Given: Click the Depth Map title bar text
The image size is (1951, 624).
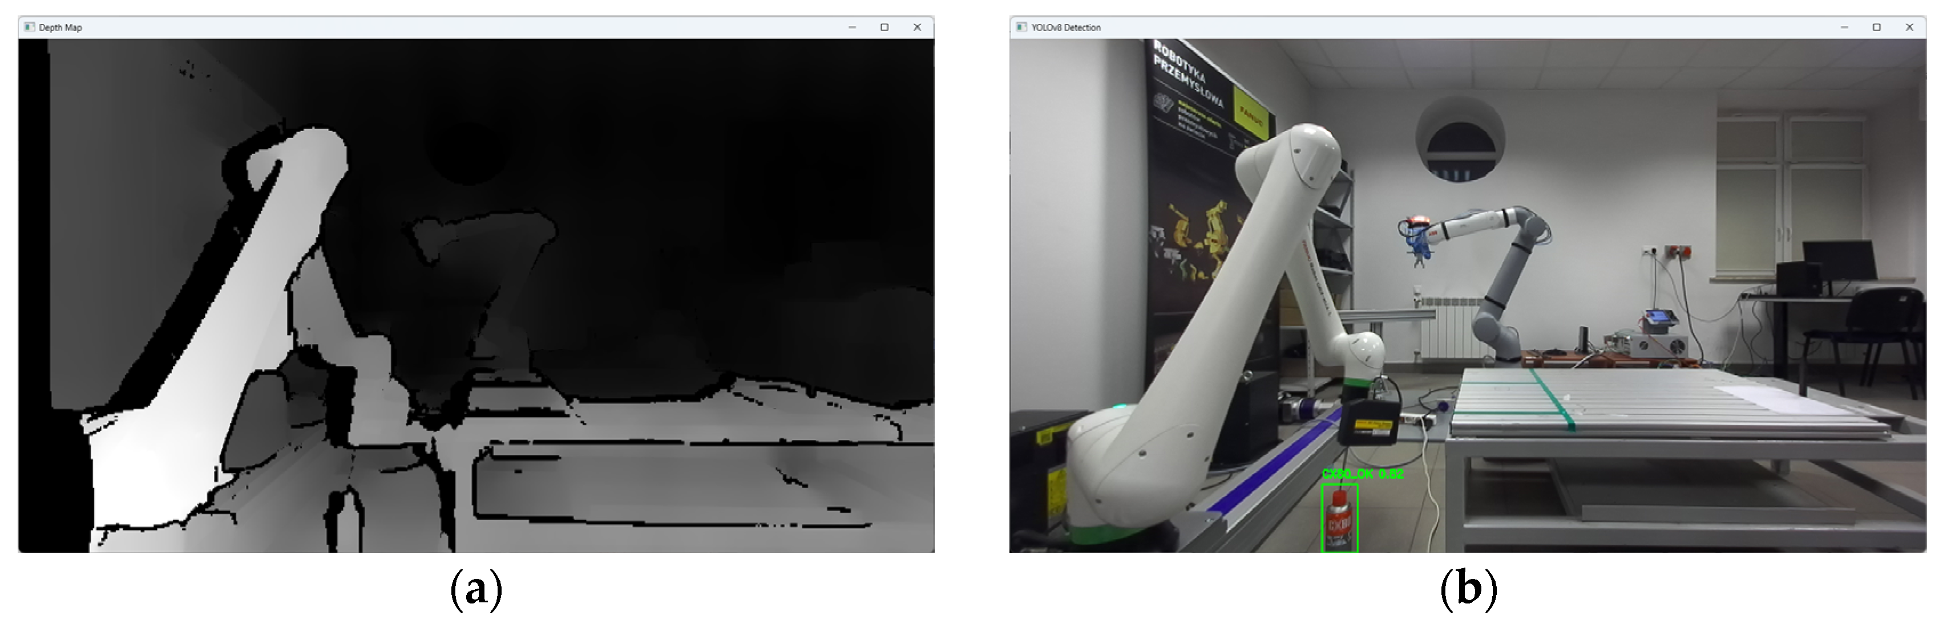Looking at the screenshot, I should 60,27.
